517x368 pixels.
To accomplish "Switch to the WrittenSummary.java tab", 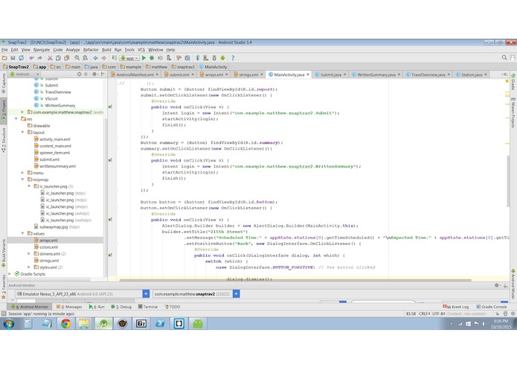I will 376,74.
